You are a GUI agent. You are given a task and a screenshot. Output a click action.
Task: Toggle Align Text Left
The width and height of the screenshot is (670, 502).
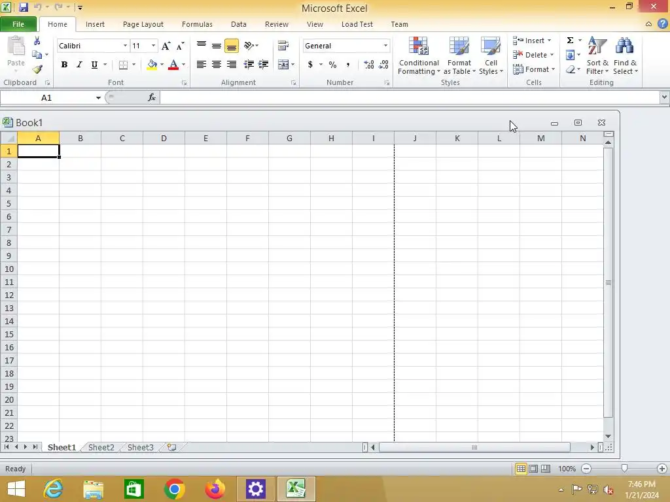coord(202,65)
